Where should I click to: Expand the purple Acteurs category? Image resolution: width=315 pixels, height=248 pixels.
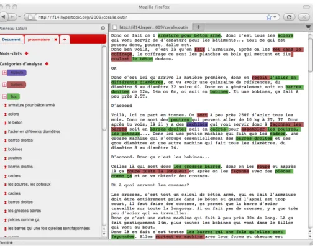click(x=4, y=73)
